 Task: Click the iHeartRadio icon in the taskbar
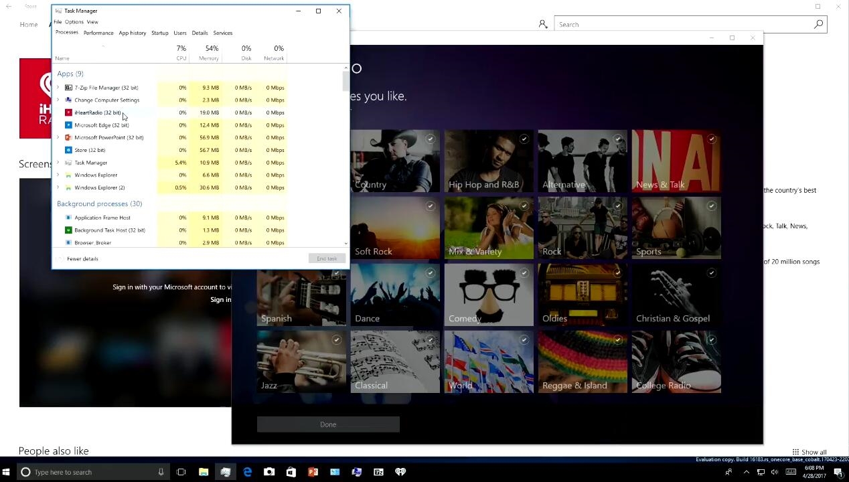[400, 472]
